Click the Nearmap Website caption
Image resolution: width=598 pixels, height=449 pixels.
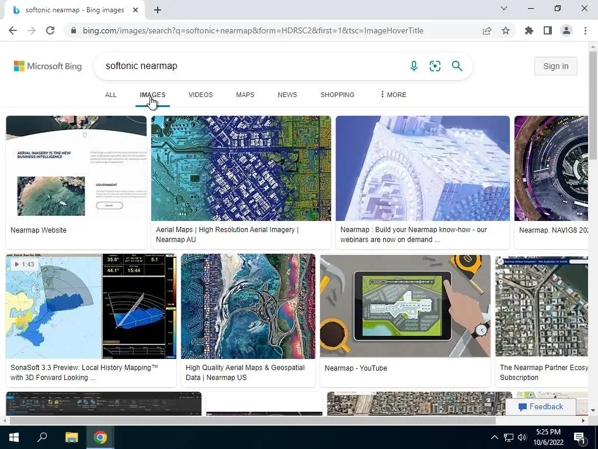pyautogui.click(x=39, y=230)
